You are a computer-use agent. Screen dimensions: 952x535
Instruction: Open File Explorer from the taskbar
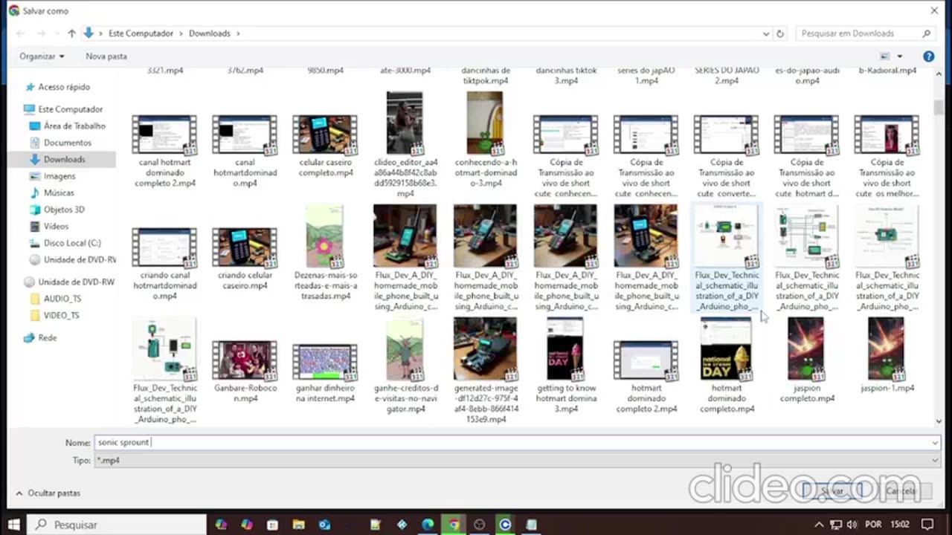[298, 525]
